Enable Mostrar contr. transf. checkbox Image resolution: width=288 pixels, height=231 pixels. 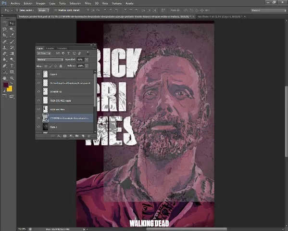(x=56, y=10)
